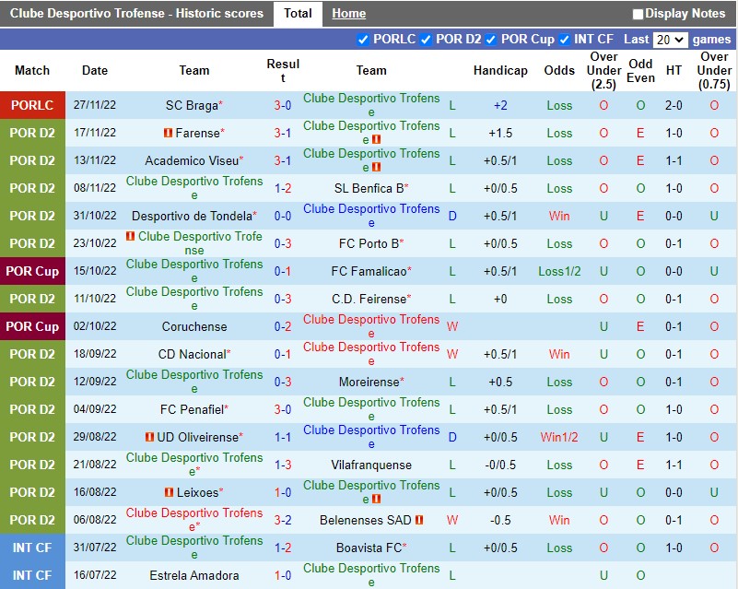Select the Total tab

(x=298, y=14)
